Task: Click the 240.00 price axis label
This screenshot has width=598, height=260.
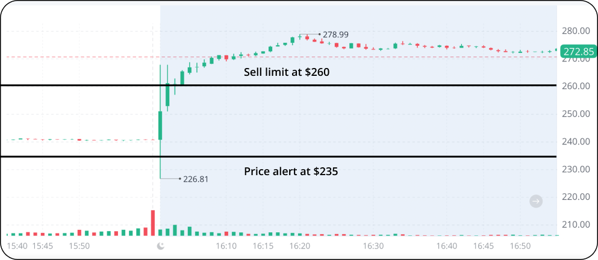Action: (x=575, y=141)
